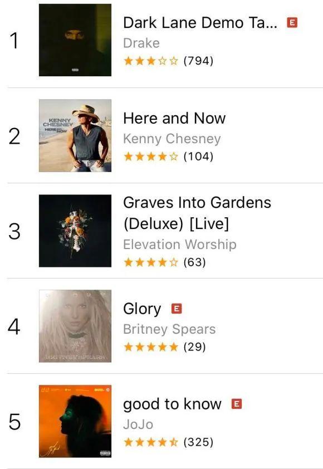Viewport: 323px width, 469px height.
Task: Click star rating with 325 reviews
Action: tap(168, 442)
